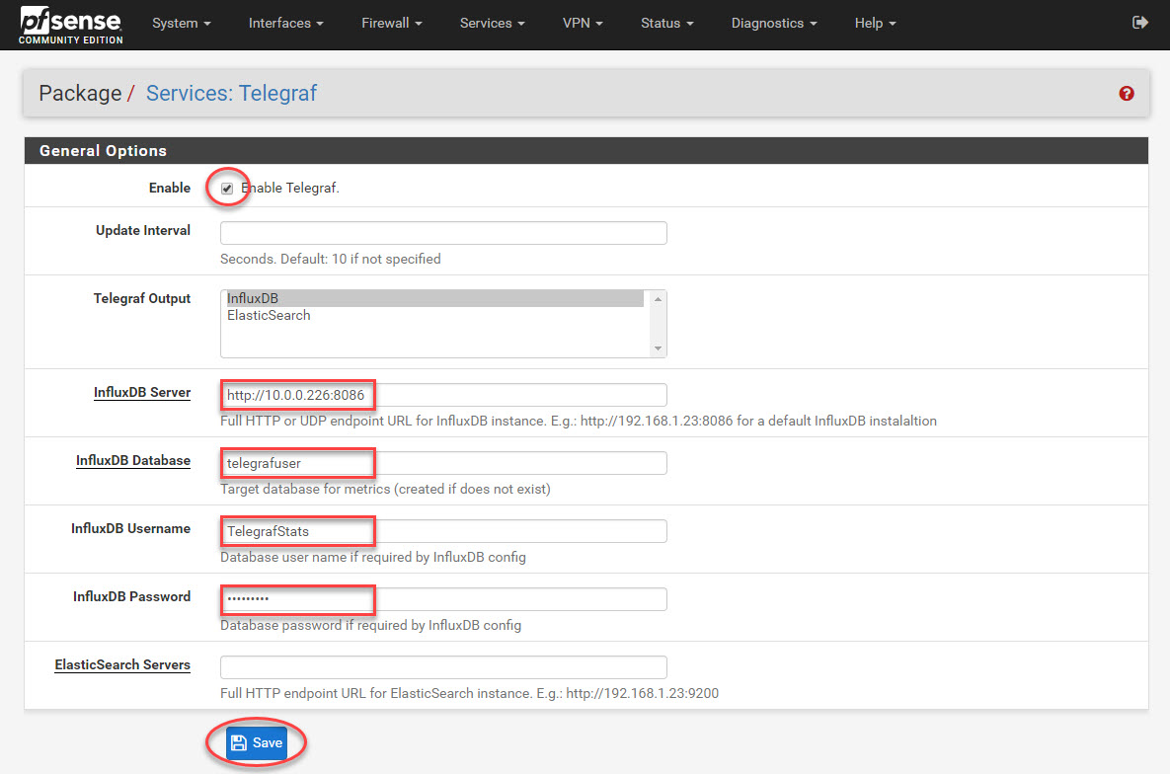The image size is (1170, 774).
Task: Focus the InfluxDB Password field
Action: 443,598
